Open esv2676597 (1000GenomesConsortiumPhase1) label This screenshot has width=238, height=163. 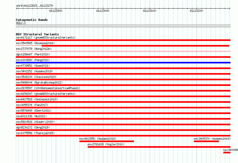click(48, 88)
